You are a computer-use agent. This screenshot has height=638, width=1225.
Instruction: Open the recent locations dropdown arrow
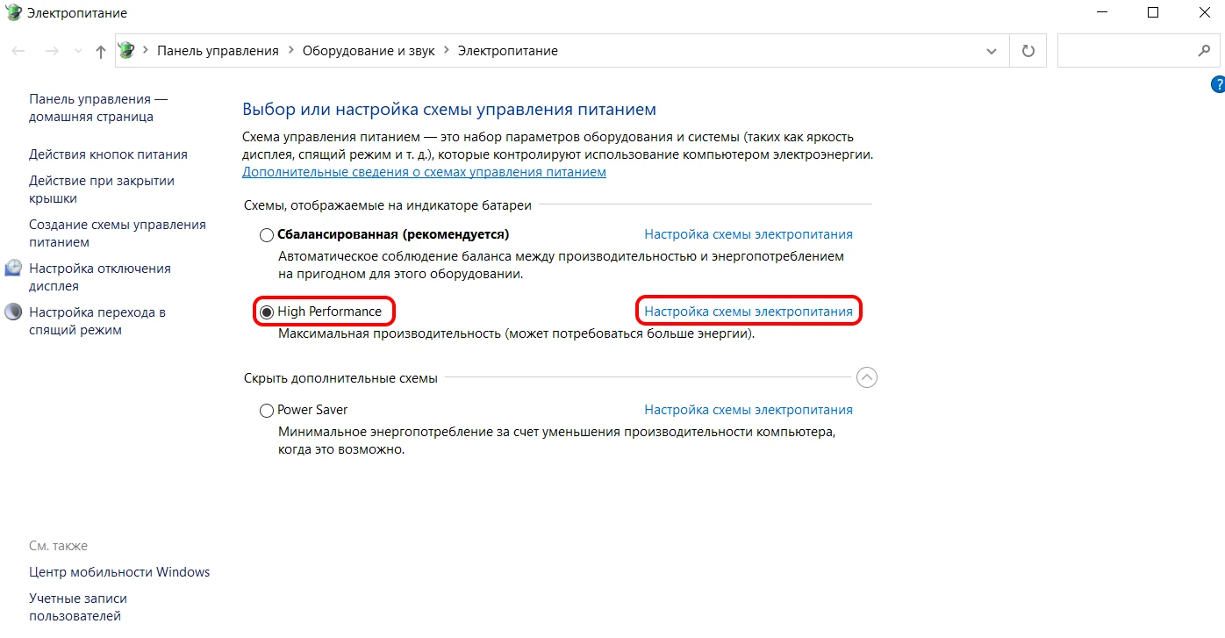[x=78, y=52]
